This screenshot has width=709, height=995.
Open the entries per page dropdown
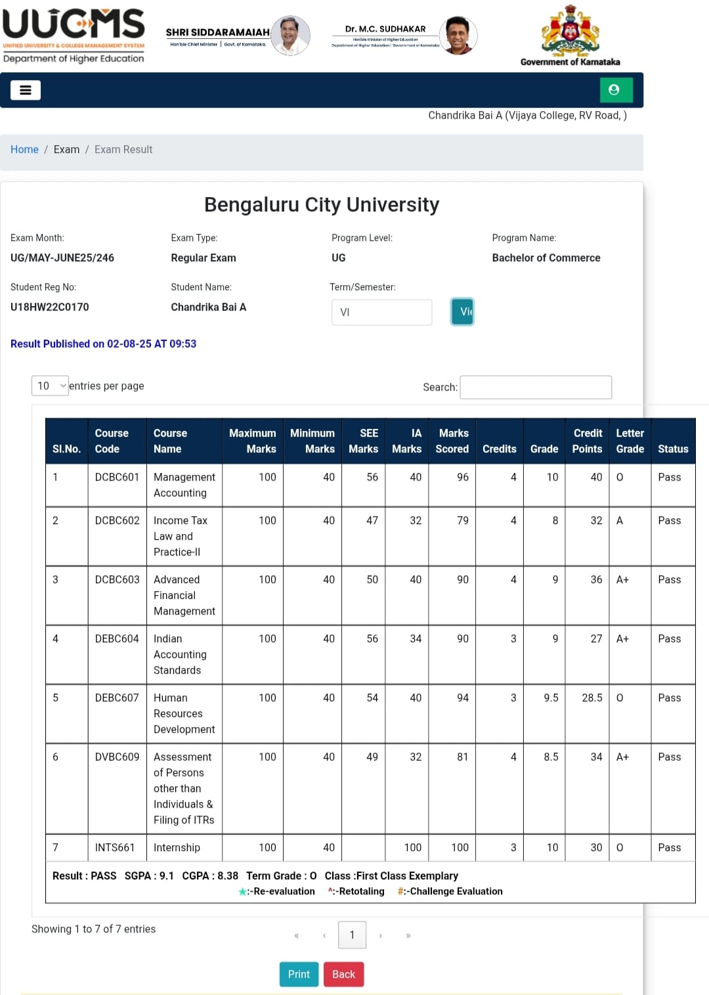tap(50, 386)
